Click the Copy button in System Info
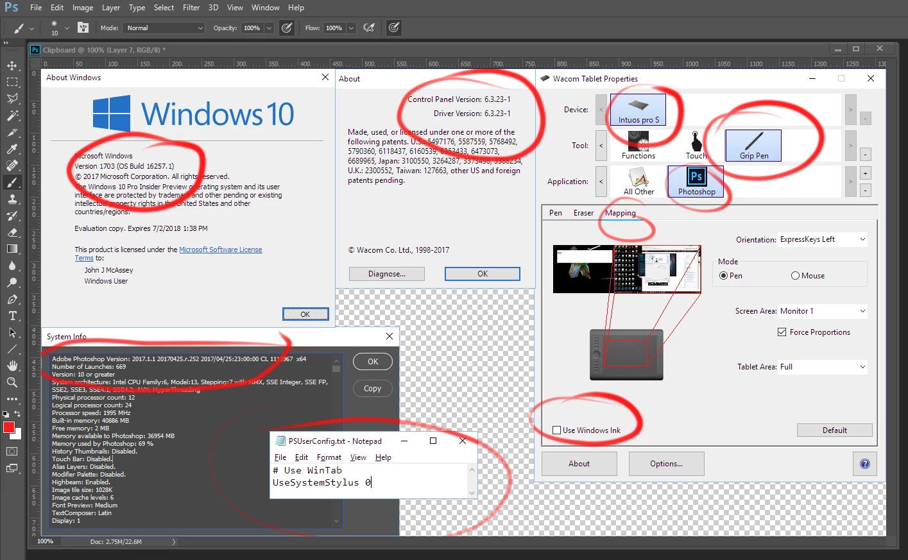Screen dimensions: 908x560 point(373,389)
